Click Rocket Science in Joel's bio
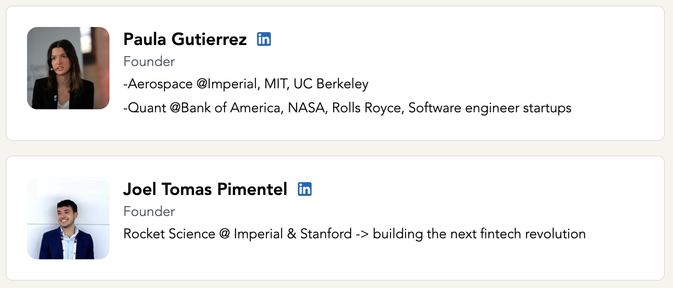 [169, 234]
